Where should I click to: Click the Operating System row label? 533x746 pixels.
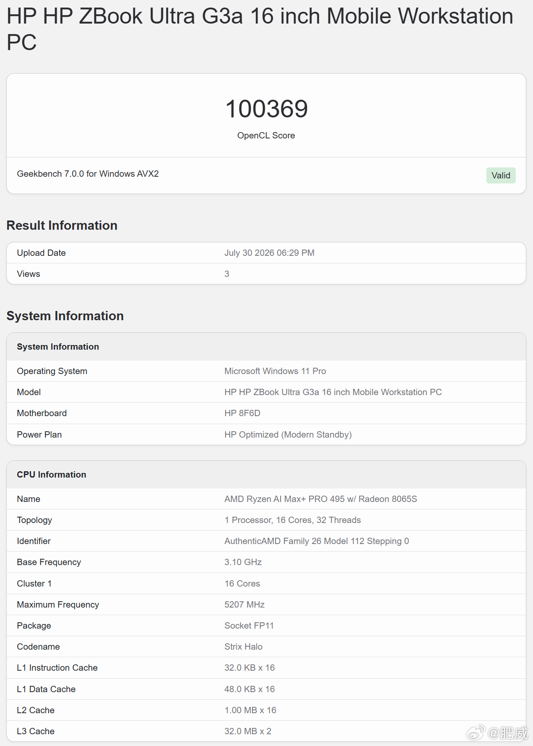[52, 371]
